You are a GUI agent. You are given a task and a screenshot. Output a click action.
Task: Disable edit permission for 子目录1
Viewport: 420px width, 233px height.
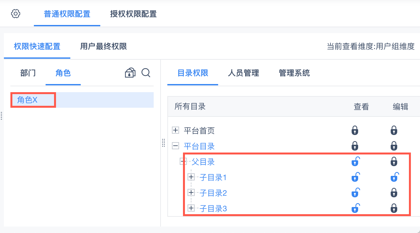tap(394, 177)
